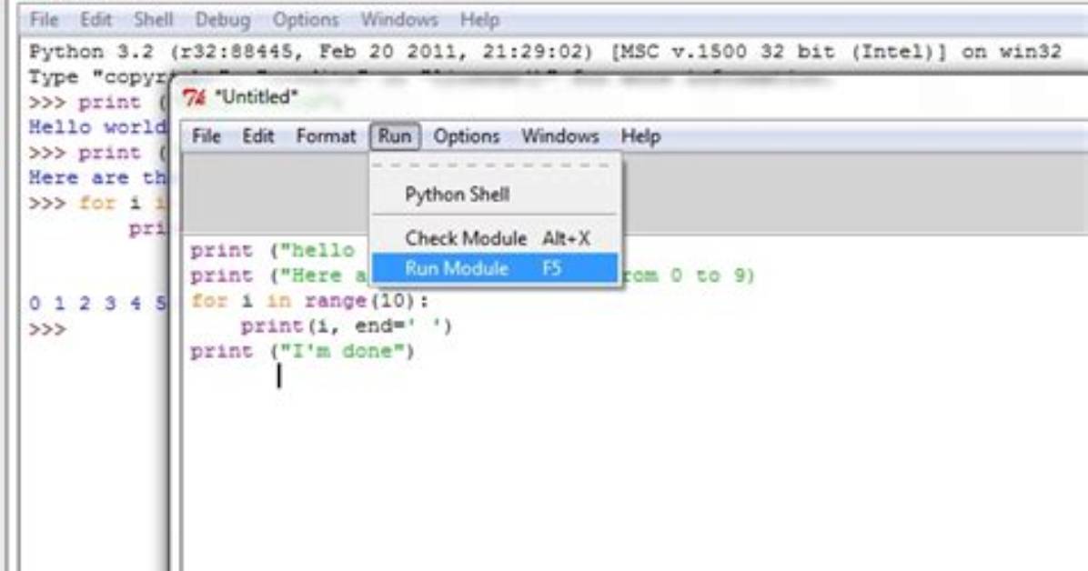Viewport: 1088px width, 571px height.
Task: Open Help menu in Untitled editor
Action: pyautogui.click(x=640, y=136)
